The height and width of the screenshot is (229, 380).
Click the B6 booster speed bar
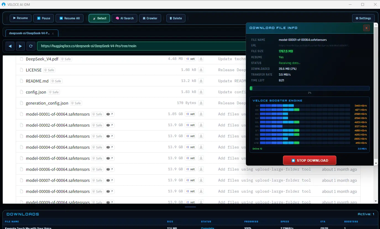pyautogui.click(x=305, y=126)
